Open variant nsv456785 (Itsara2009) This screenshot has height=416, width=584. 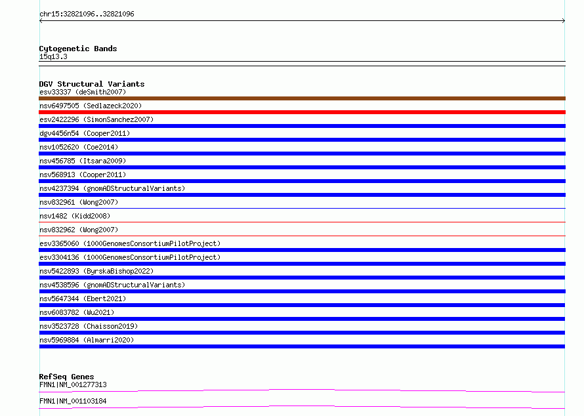pos(83,161)
